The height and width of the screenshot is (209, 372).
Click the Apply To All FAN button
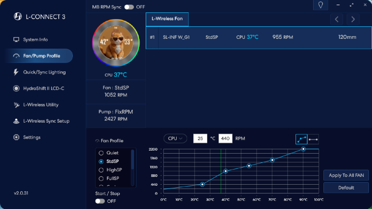346,175
